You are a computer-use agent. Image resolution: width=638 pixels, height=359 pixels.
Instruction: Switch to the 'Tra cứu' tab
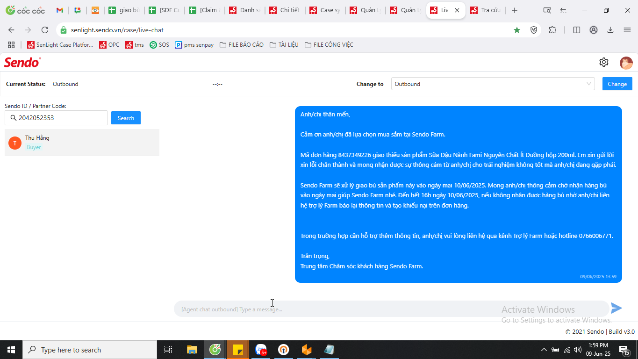(x=486, y=10)
